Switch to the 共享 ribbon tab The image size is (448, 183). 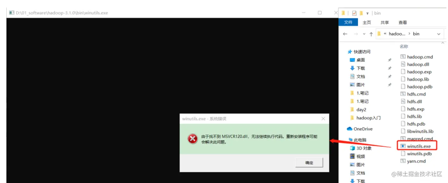(x=385, y=22)
